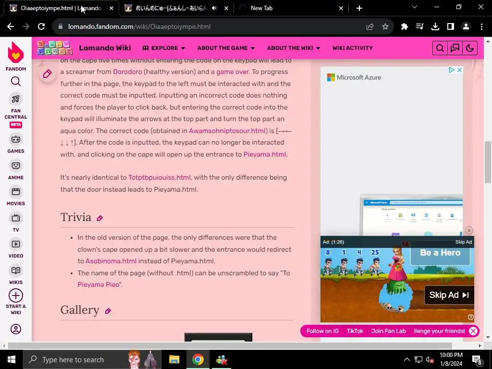Follow the Dorodoro link
The width and height of the screenshot is (492, 369).
(127, 72)
